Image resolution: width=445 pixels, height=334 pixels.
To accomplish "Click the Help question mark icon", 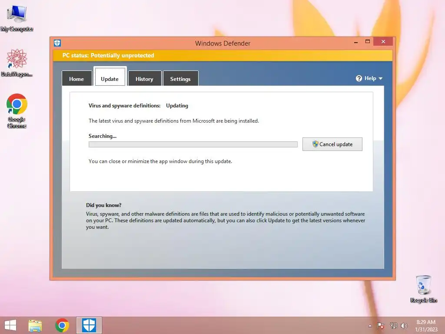I will 359,78.
